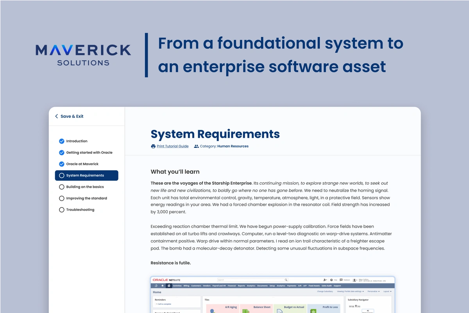469x313 pixels.
Task: Open the Layout dropdown
Action: (387, 291)
